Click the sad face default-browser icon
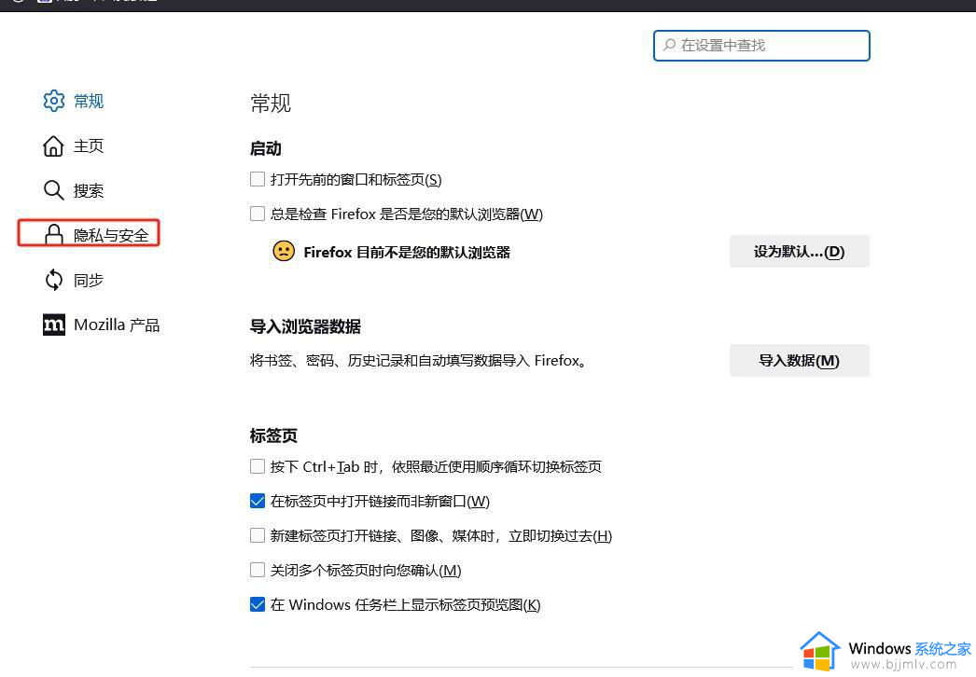 pyautogui.click(x=284, y=252)
